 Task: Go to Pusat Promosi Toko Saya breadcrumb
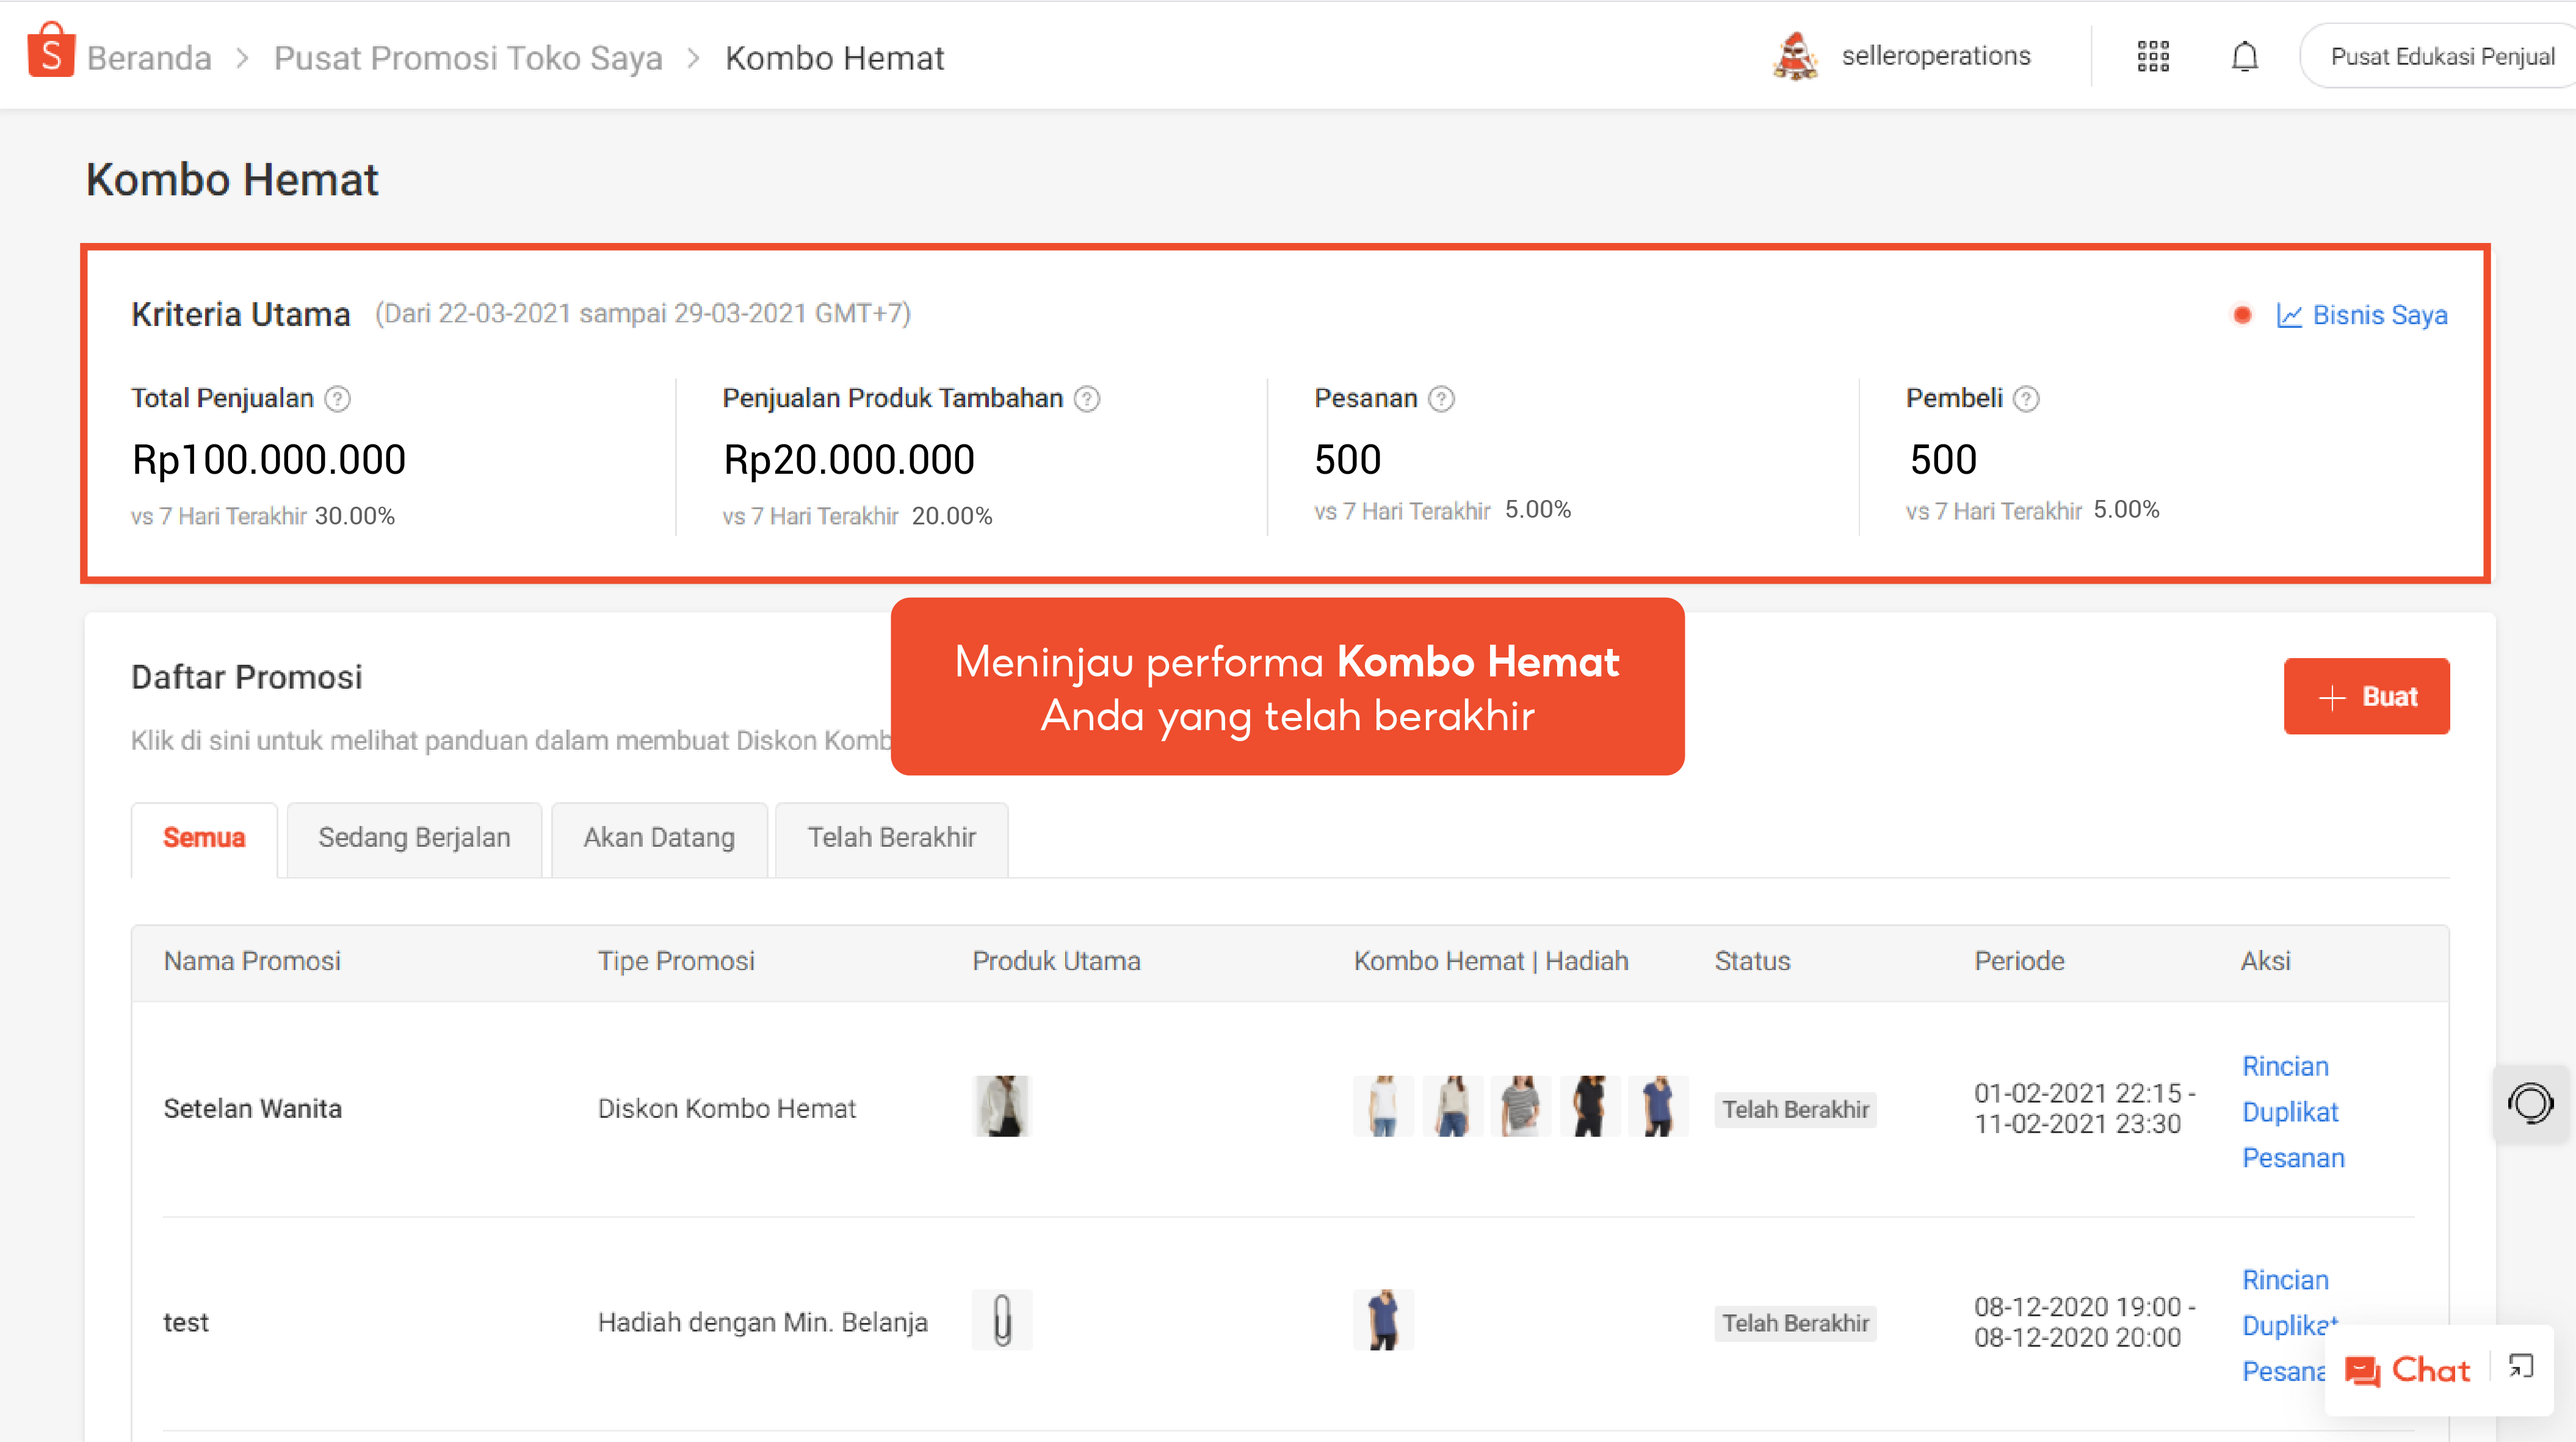468,58
